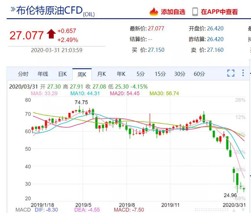Click the red up-arrow price indicator
Viewport: 251px width, 213px height.
51,34
